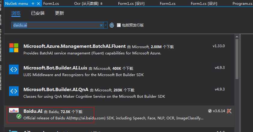Close the NuGet: menu tab
Screen dimensions: 253x132
coord(38,3)
